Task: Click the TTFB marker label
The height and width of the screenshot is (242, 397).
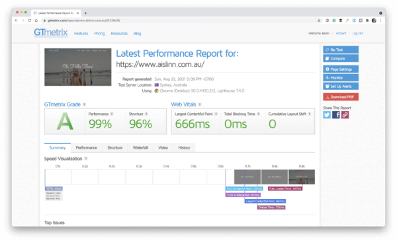Action: [54, 188]
